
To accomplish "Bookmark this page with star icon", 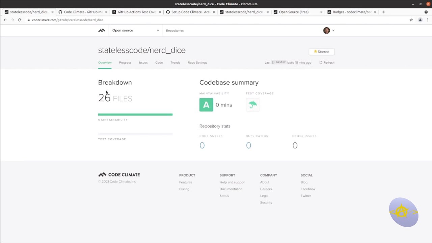I will pyautogui.click(x=411, y=20).
